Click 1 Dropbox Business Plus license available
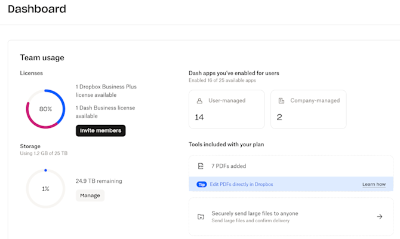The height and width of the screenshot is (239, 400). 106,91
